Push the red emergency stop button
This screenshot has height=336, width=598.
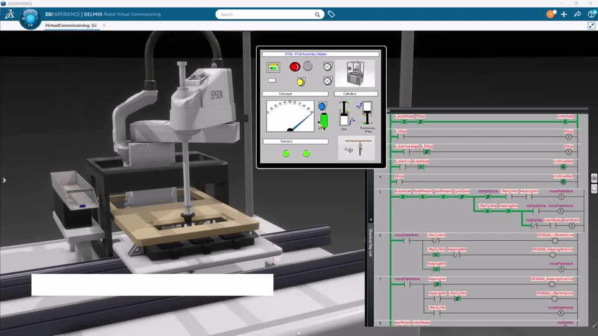point(295,67)
